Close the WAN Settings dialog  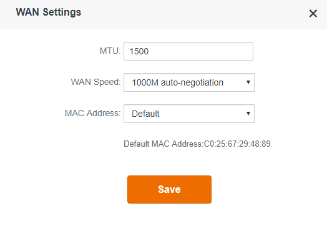tap(313, 14)
